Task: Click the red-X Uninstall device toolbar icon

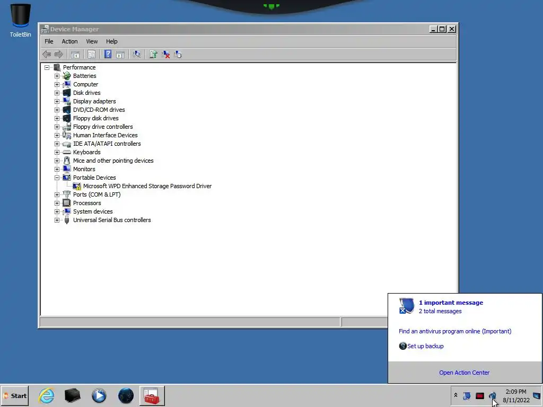Action: click(165, 55)
